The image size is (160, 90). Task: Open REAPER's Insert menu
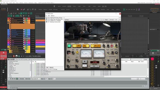pos(10,3)
